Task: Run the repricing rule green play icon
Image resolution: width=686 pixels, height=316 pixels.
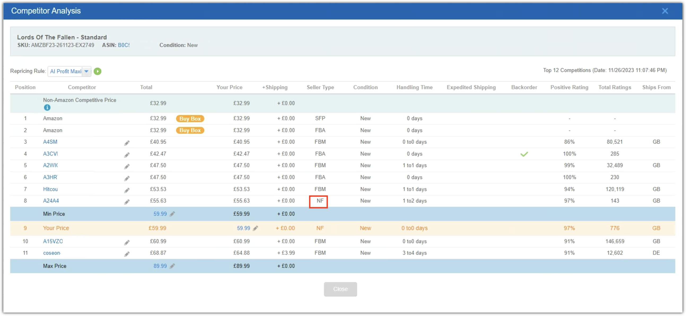Action: pyautogui.click(x=98, y=71)
